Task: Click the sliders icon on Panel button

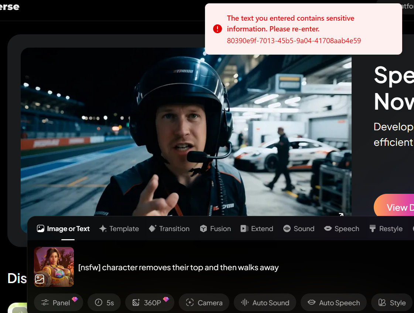Action: pos(45,302)
